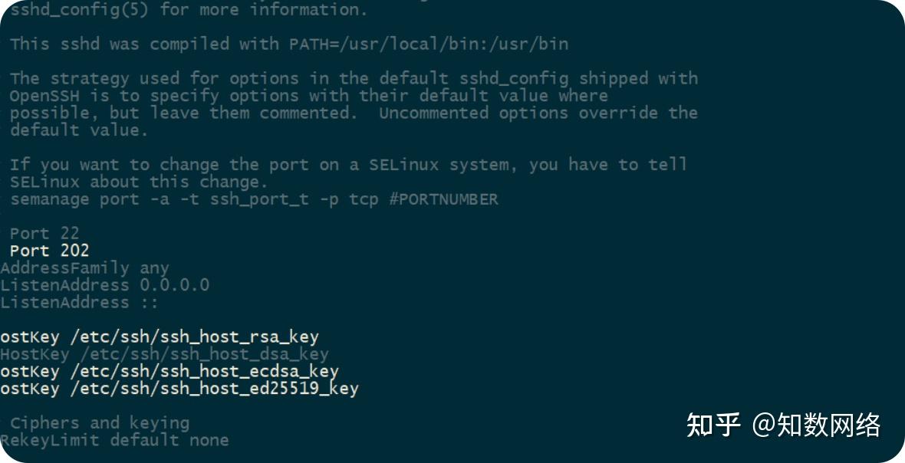Click the ssh_host_rsa_key HostKey line

click(160, 337)
